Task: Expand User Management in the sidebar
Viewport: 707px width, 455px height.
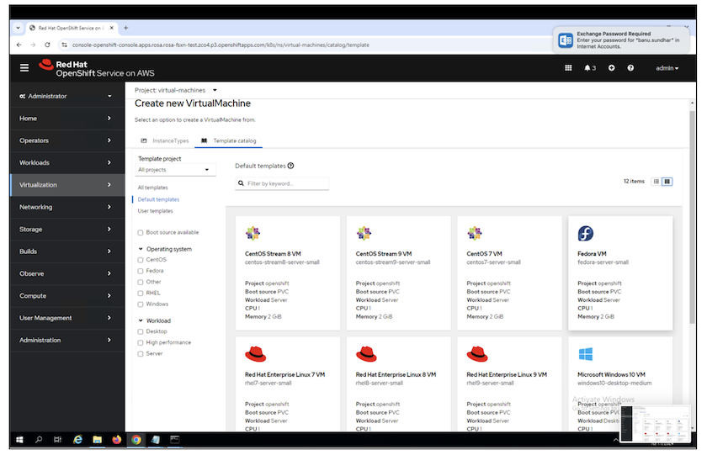Action: 66,318
